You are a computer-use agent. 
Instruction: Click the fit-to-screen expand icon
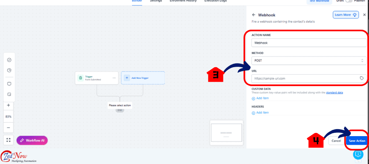9,140
